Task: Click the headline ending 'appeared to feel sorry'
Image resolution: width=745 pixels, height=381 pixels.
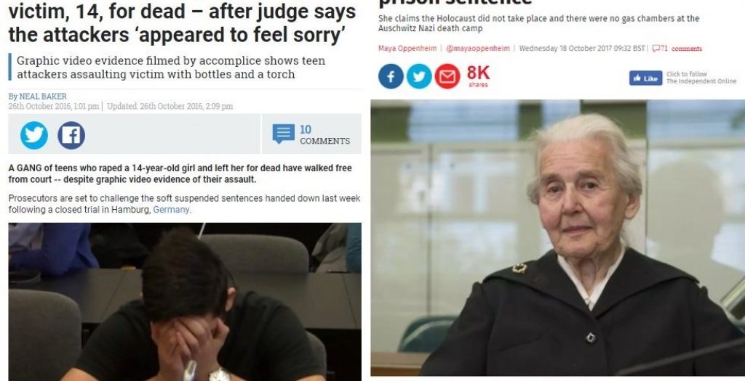Action: tap(183, 22)
